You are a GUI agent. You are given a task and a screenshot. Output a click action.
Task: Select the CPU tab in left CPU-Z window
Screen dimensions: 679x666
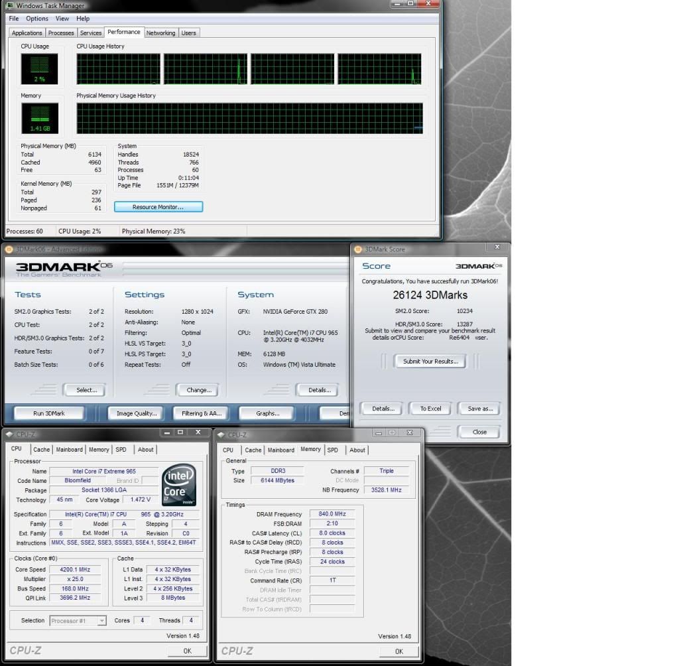point(17,448)
